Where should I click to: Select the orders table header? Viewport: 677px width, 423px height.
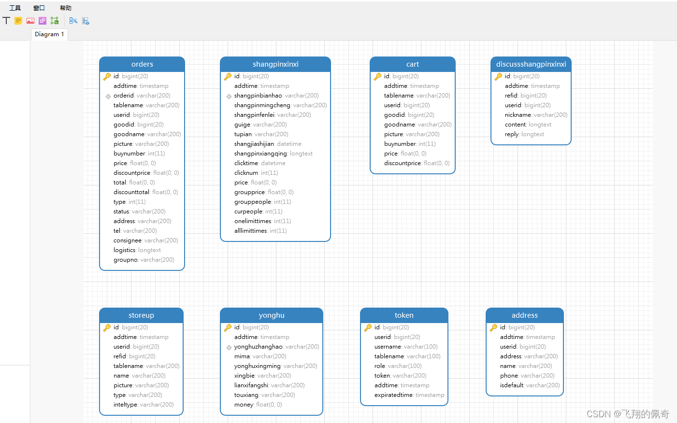pyautogui.click(x=142, y=64)
